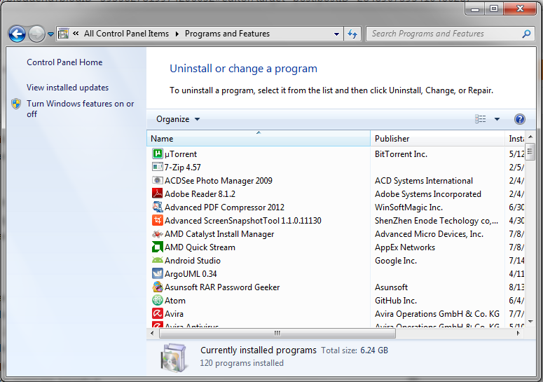Screen dimensions: 543x382
Task: Click the horizontal scrollbar thumb
Action: [x=277, y=333]
